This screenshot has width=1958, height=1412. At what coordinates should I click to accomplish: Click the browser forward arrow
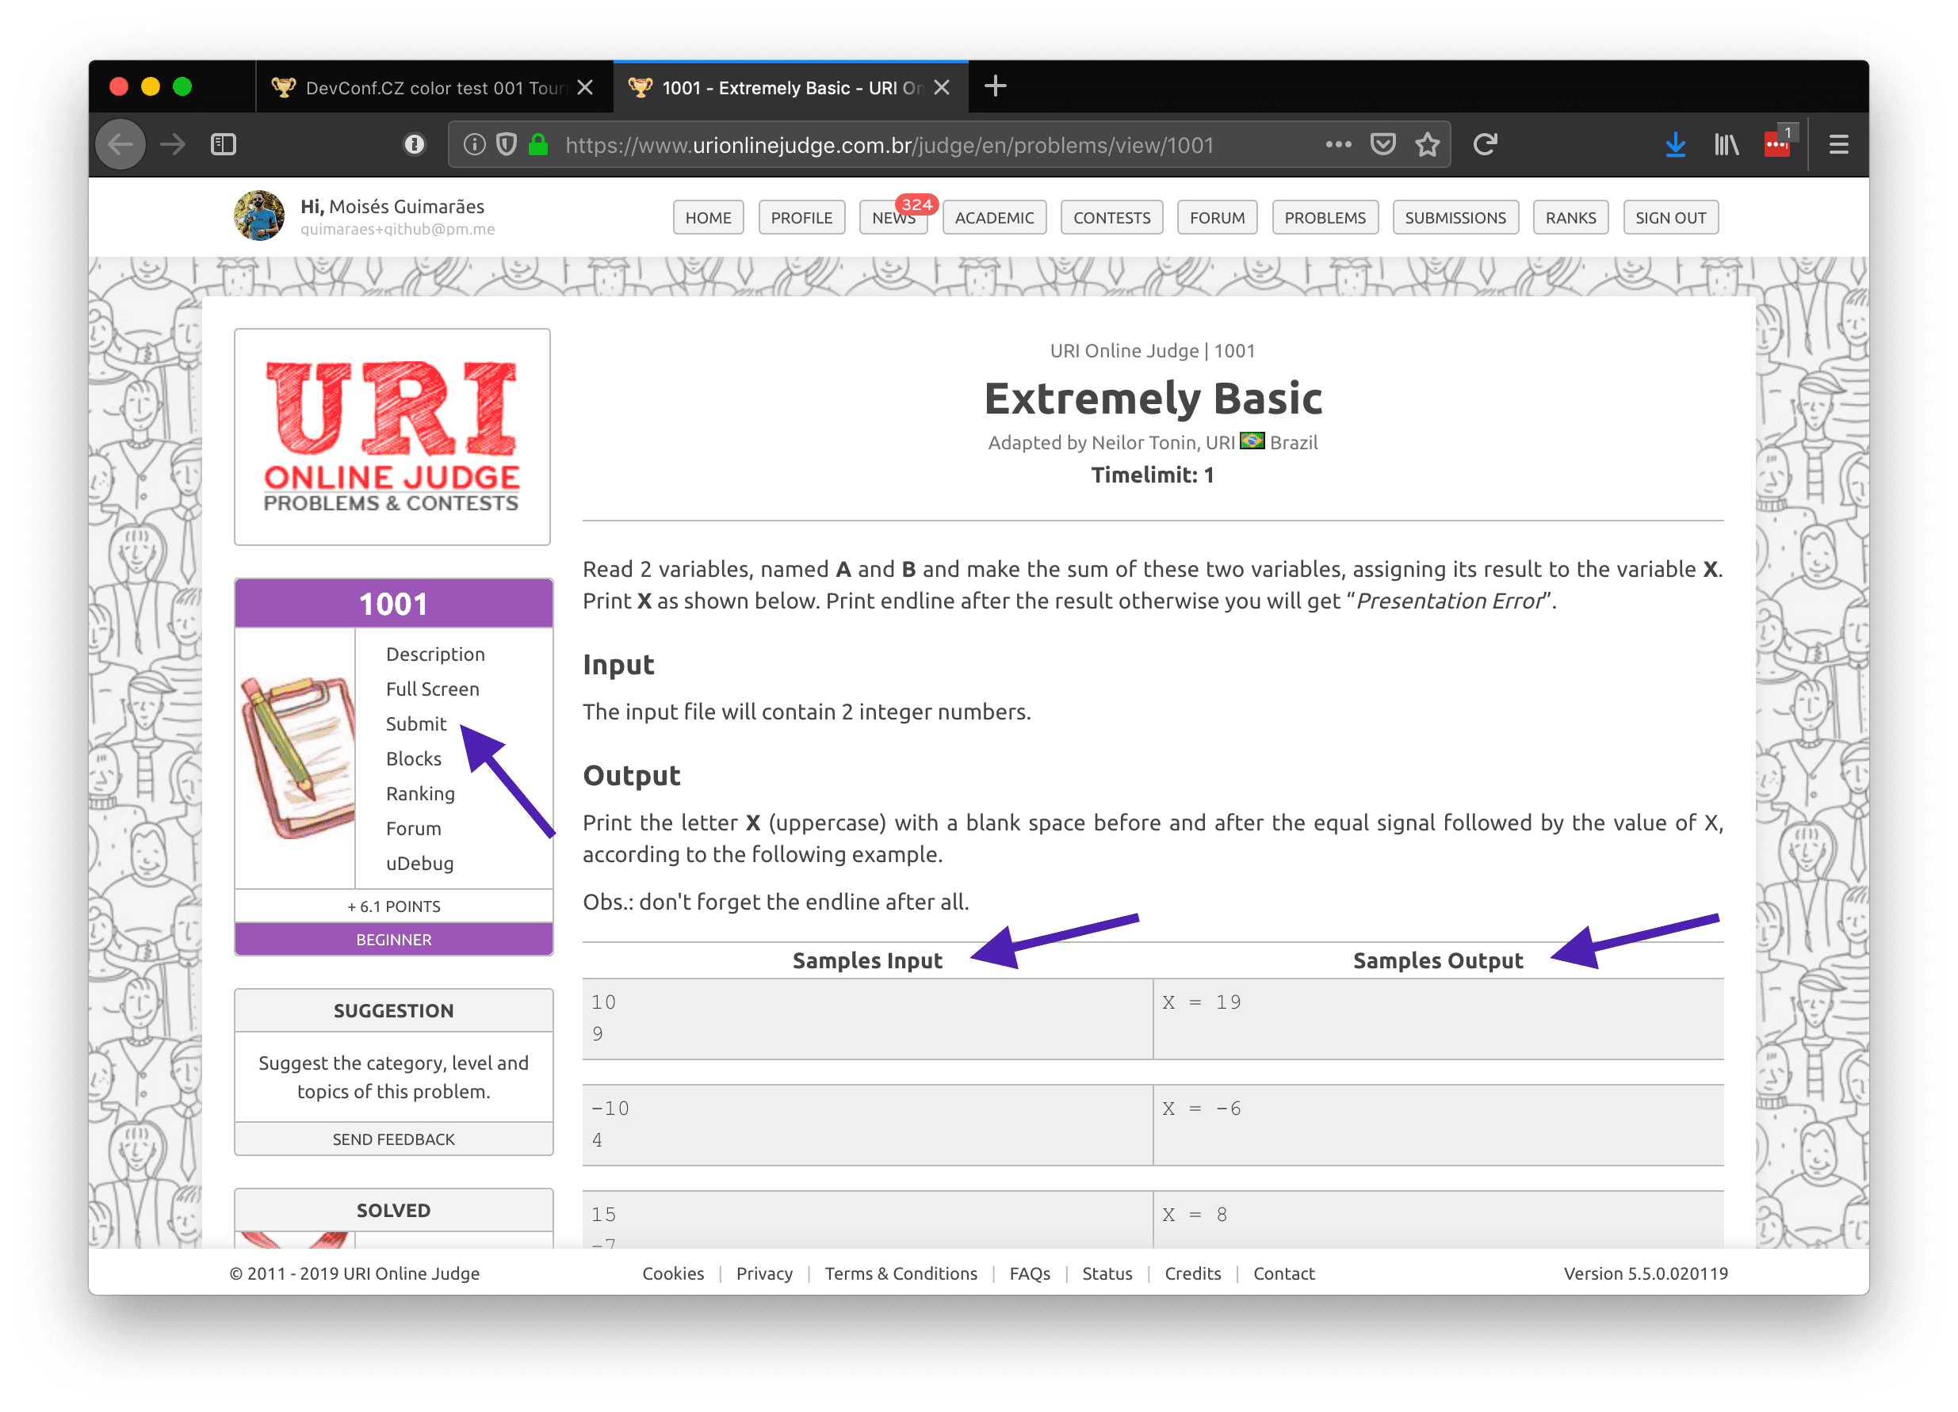coord(174,144)
